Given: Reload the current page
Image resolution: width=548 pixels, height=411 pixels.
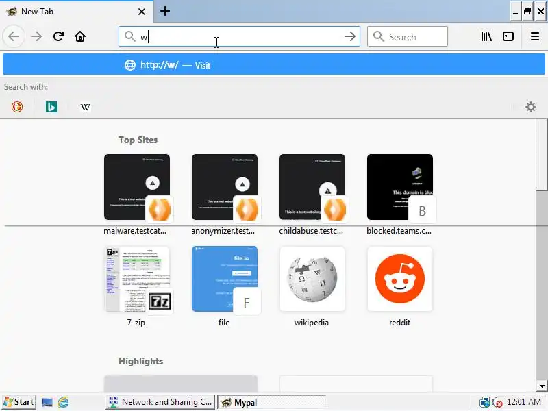Looking at the screenshot, I should (x=58, y=36).
